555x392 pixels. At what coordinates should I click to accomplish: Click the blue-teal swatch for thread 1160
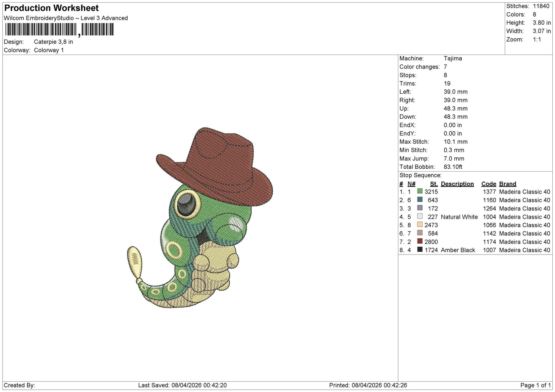420,200
